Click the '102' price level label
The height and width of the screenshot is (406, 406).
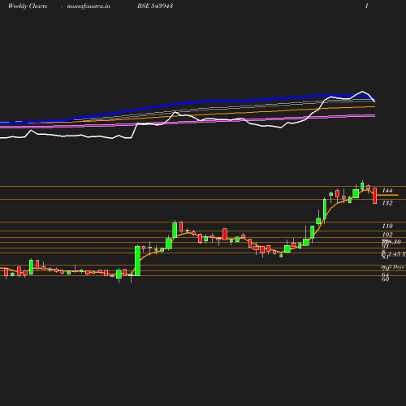tap(387, 235)
